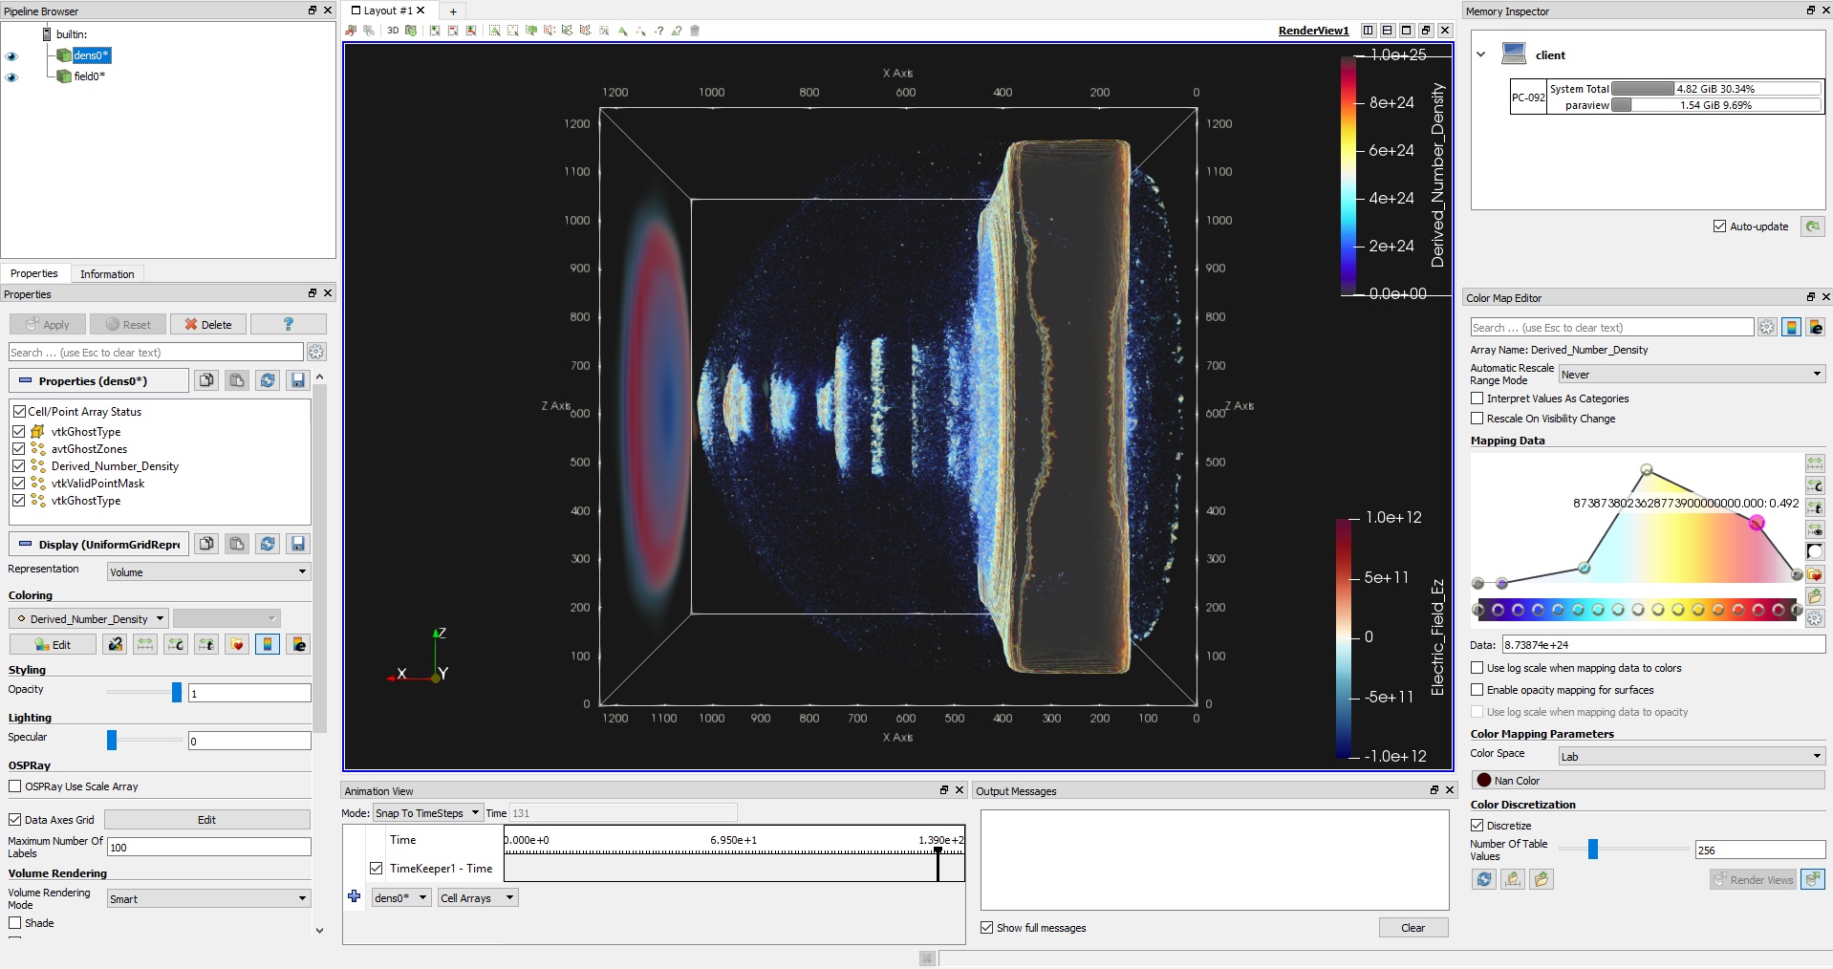Click save-as-default icon beside Properties (dens0*) header
The image size is (1833, 969).
(x=298, y=380)
